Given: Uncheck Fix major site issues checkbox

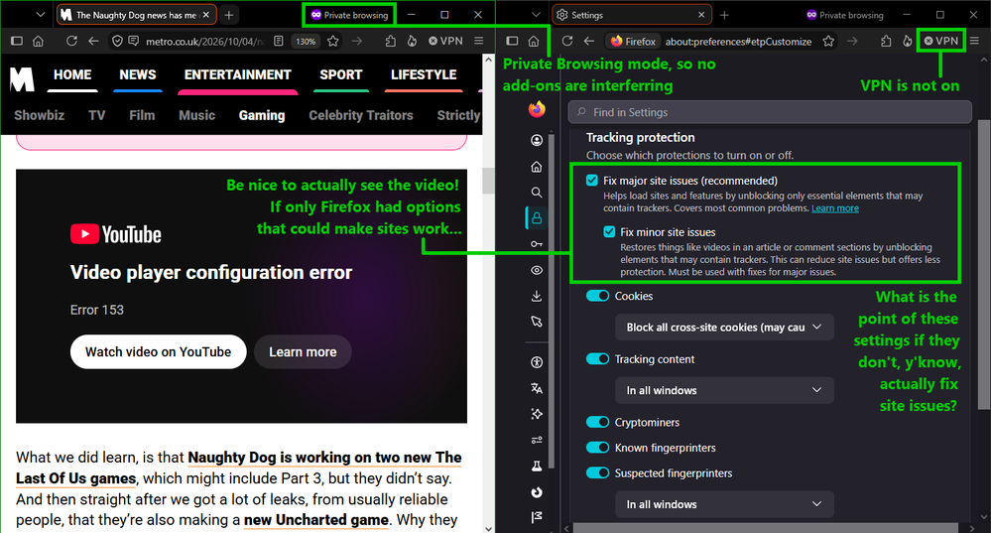Looking at the screenshot, I should (591, 181).
